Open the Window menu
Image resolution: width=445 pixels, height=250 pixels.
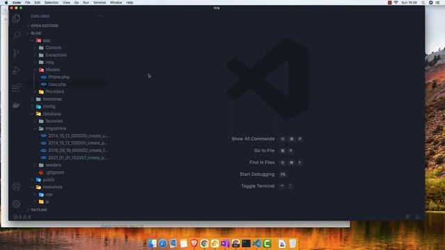(x=116, y=3)
